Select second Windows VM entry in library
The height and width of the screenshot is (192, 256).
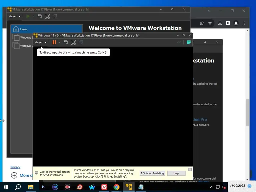click(22, 46)
